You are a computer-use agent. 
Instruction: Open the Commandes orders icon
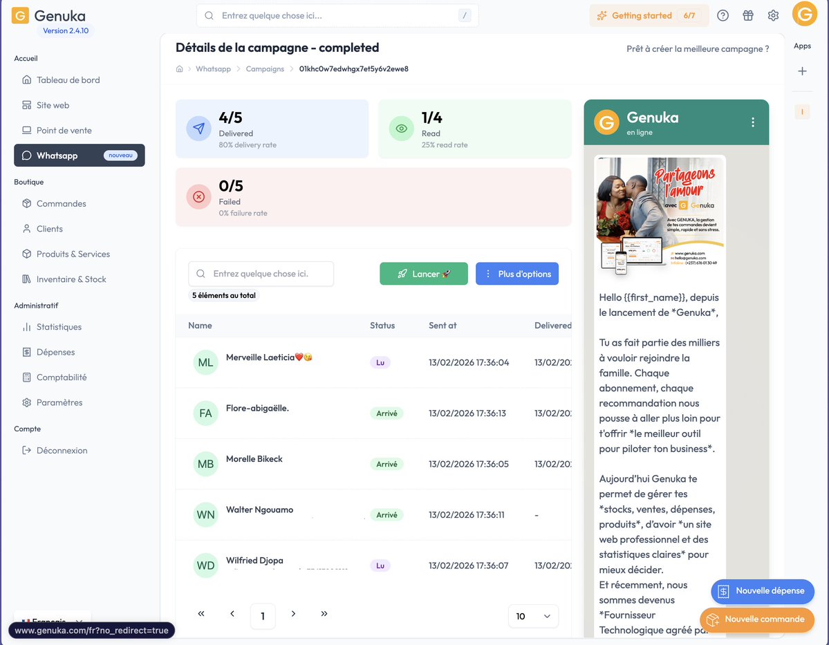click(28, 203)
